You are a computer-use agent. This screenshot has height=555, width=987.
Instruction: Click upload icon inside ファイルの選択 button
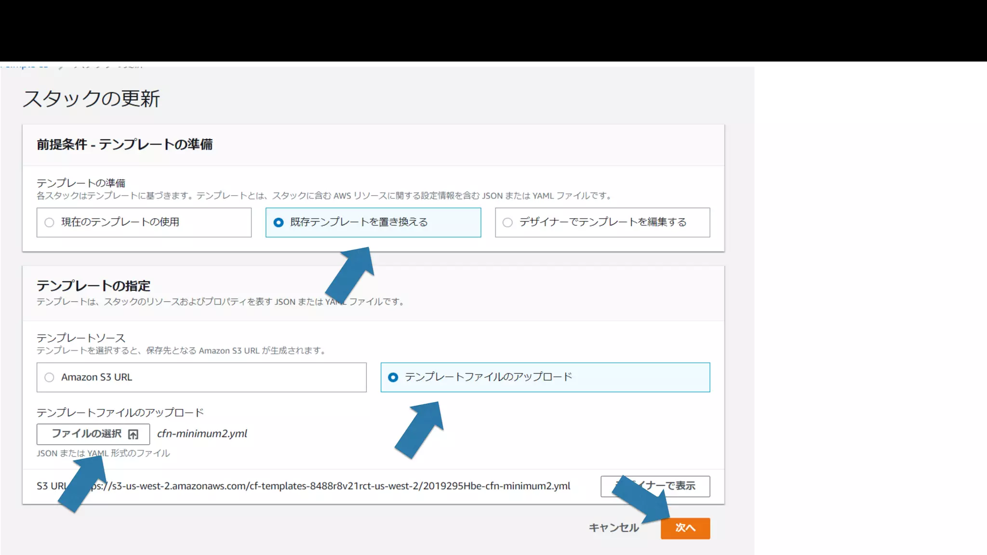pyautogui.click(x=133, y=435)
